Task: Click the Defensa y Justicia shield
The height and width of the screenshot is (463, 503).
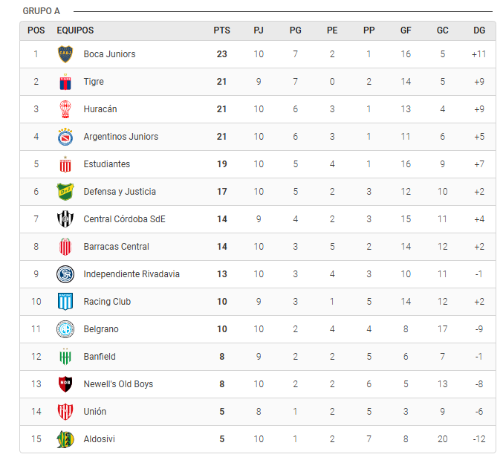Action: coord(65,192)
